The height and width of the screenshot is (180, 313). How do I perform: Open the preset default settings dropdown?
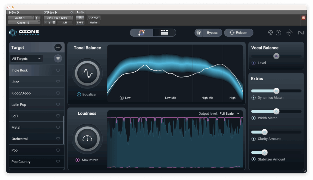click(58, 18)
